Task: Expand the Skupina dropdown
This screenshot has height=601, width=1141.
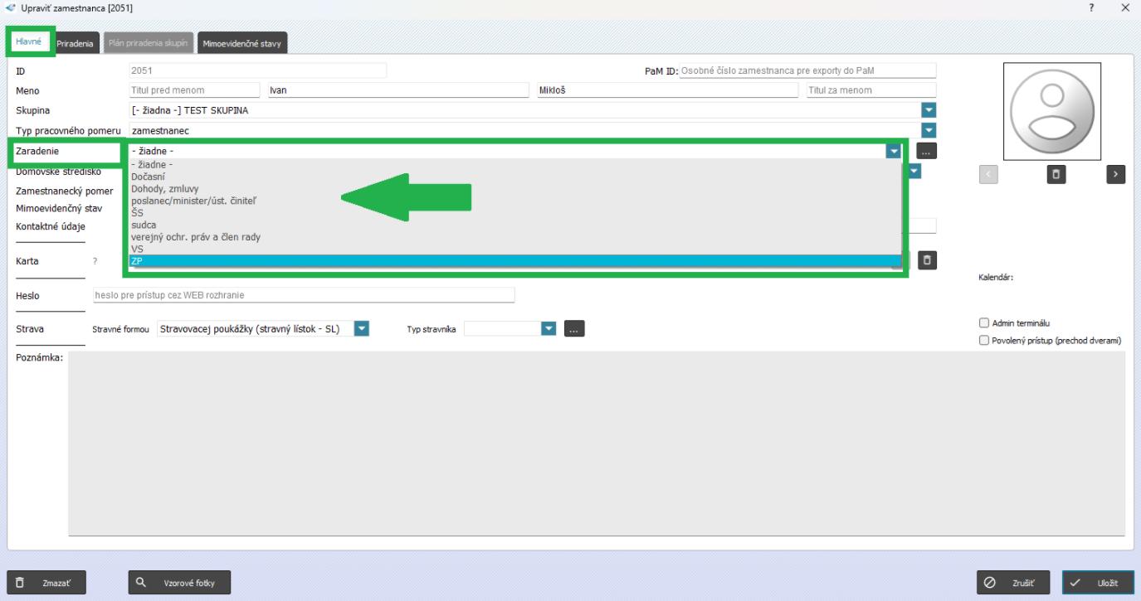Action: pyautogui.click(x=929, y=110)
